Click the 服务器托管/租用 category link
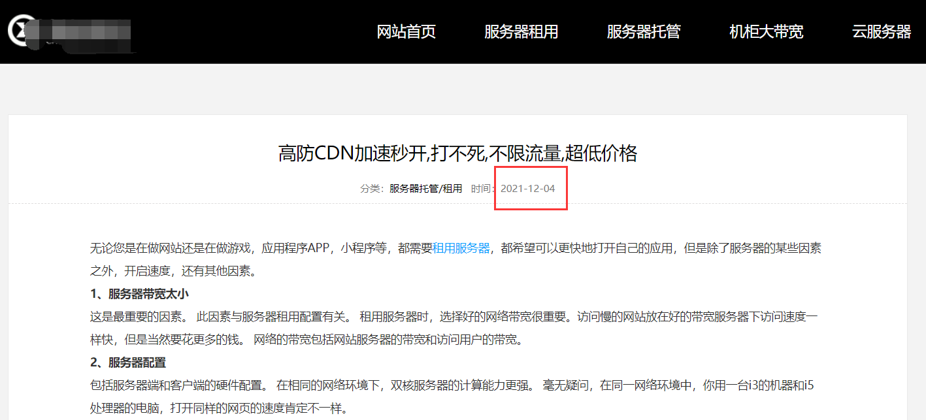The width and height of the screenshot is (926, 420). coord(425,189)
